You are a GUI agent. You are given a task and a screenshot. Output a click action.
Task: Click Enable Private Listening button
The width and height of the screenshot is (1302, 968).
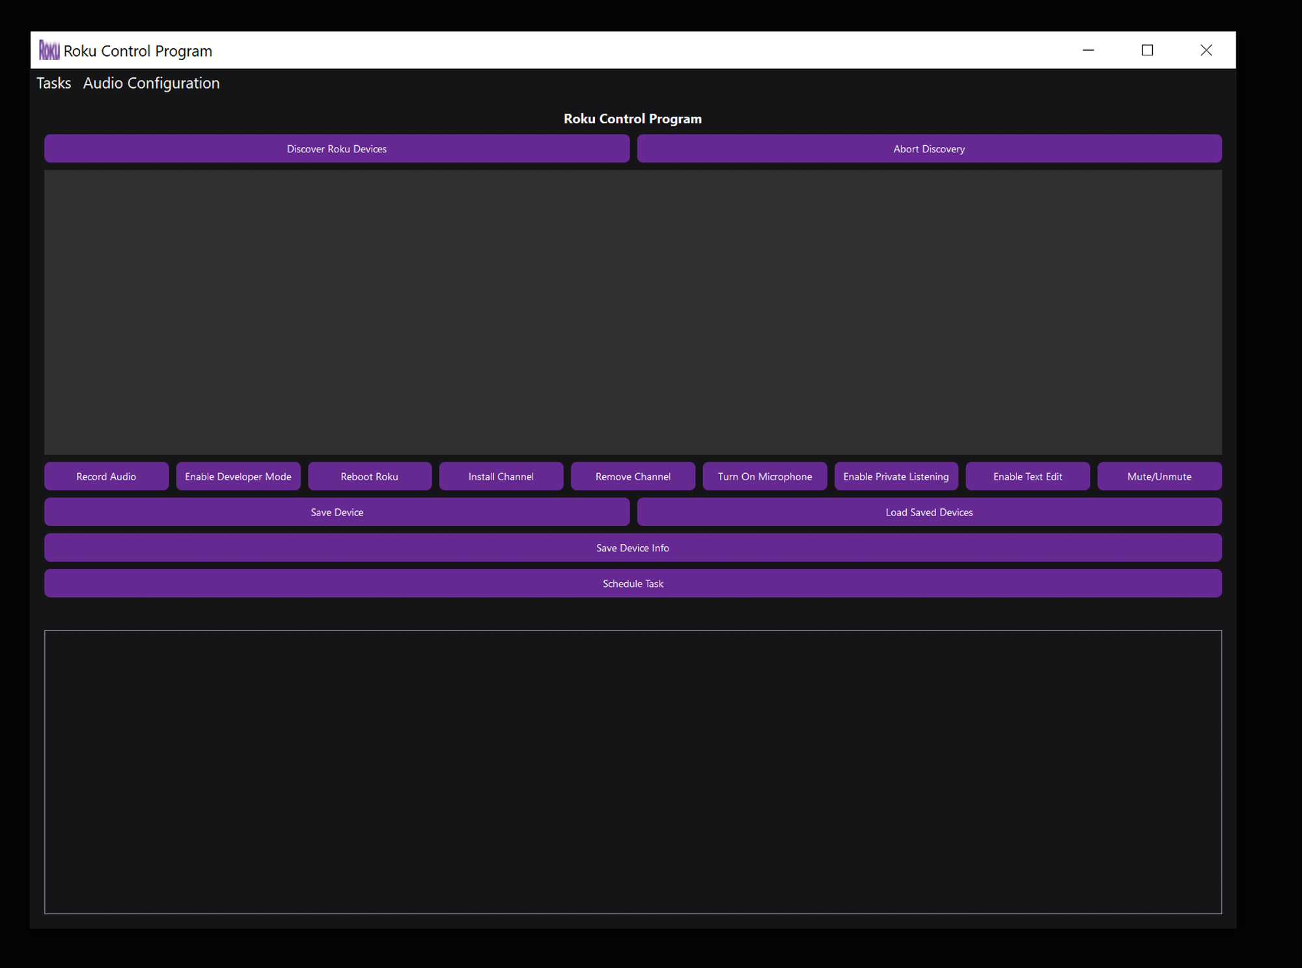coord(896,477)
